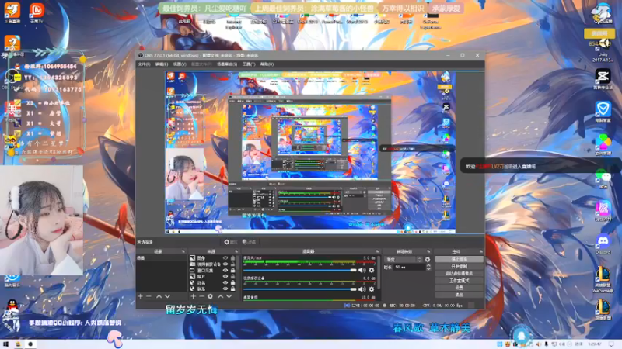Viewport: 622px width, 349px height.
Task: Open source 滤镜 filters button
Action: point(250,242)
